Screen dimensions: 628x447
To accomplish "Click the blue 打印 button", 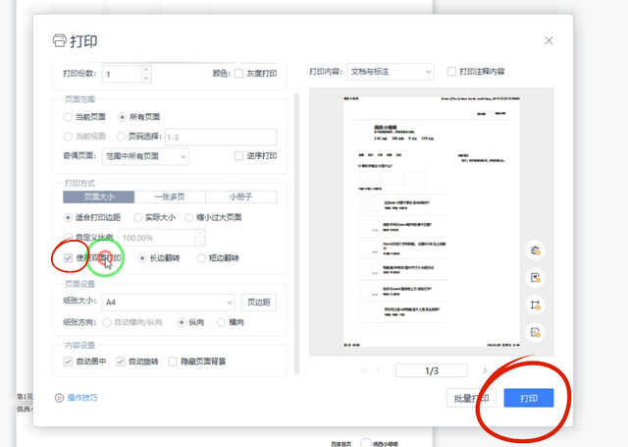I will (529, 398).
